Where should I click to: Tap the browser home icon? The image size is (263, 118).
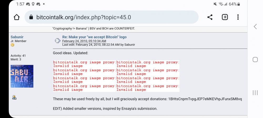click(x=17, y=17)
